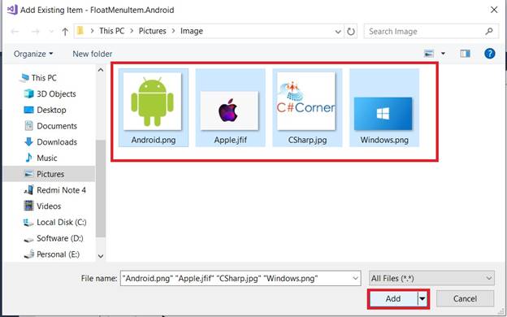Viewport: 507px width, 317px height.
Task: Open Help with the question mark icon
Action: [490, 54]
